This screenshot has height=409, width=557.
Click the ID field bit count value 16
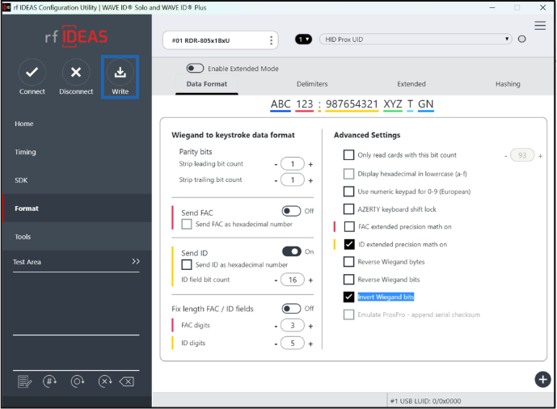[x=293, y=280]
